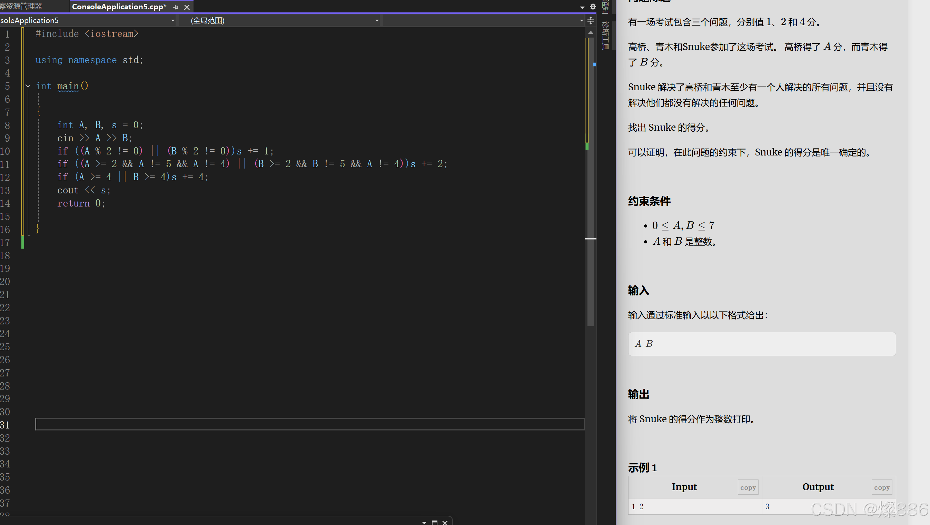Copy the sample Output text
The height and width of the screenshot is (525, 930).
(x=882, y=487)
